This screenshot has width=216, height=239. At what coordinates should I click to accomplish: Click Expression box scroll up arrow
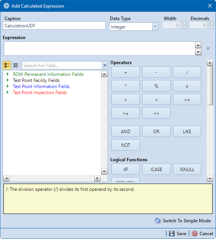tap(198, 45)
